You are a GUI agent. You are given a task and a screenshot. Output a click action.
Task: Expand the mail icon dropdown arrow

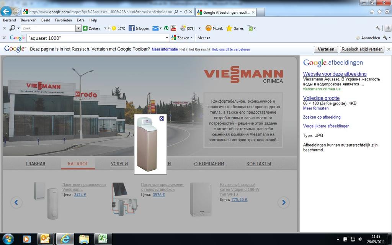tap(160, 28)
